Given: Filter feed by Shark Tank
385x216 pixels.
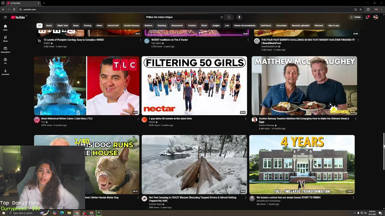Looking at the screenshot, I should click(x=63, y=25).
